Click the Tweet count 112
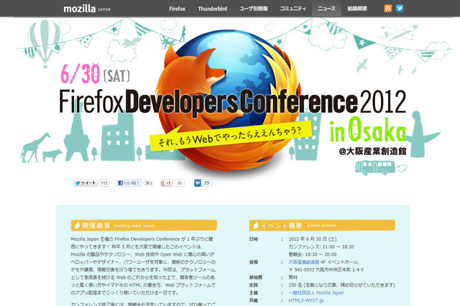 coord(104,183)
